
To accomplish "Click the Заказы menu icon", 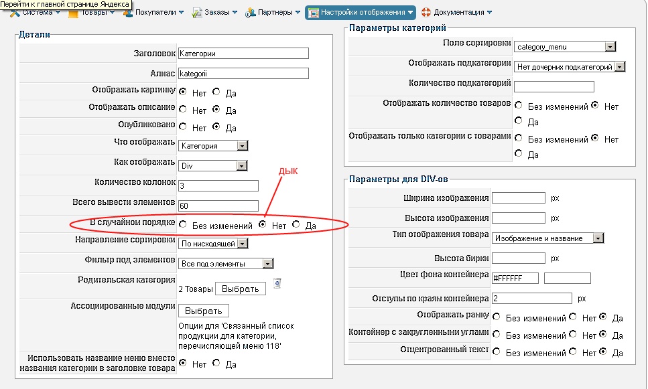I will [x=197, y=13].
